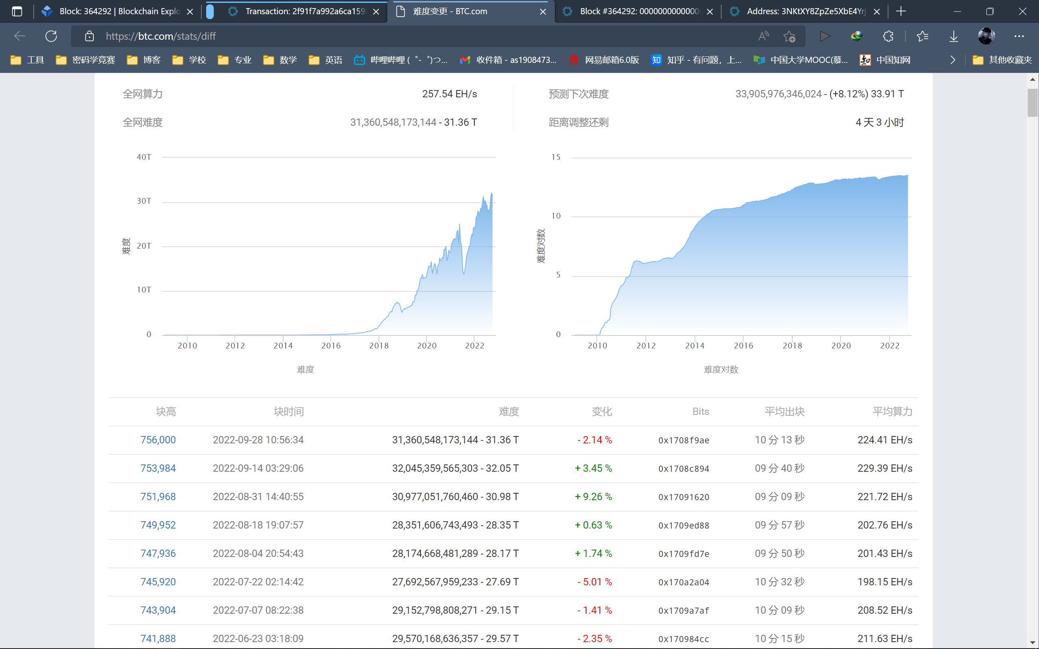
Task: Expand the bookmarks bar overflow chevron
Action: tap(953, 60)
